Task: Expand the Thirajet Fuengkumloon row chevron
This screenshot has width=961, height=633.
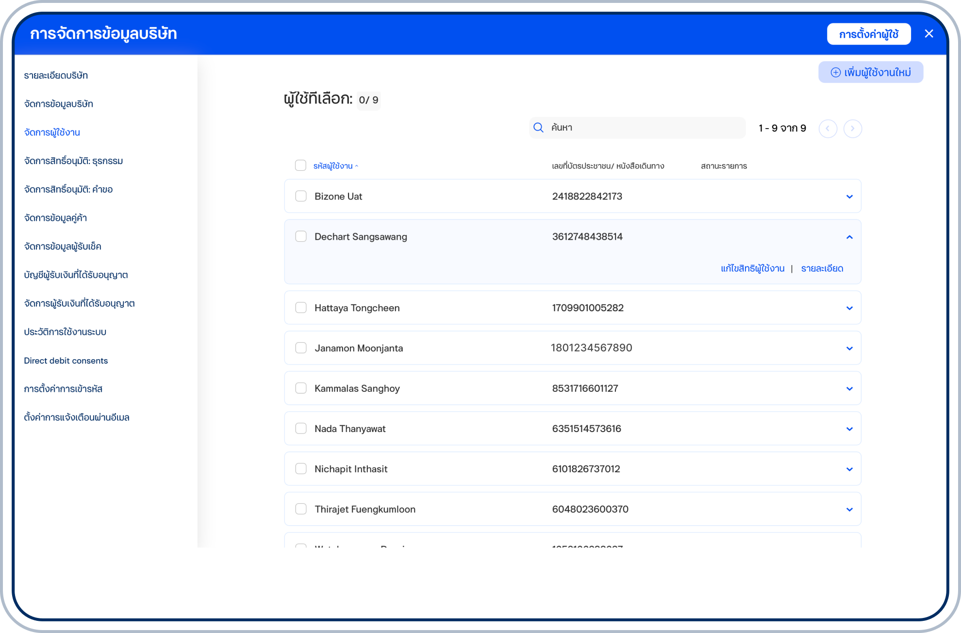Action: point(849,510)
